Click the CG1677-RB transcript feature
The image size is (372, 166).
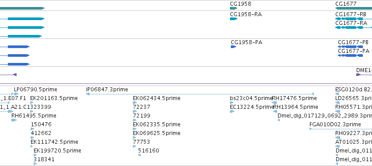coord(354,19)
